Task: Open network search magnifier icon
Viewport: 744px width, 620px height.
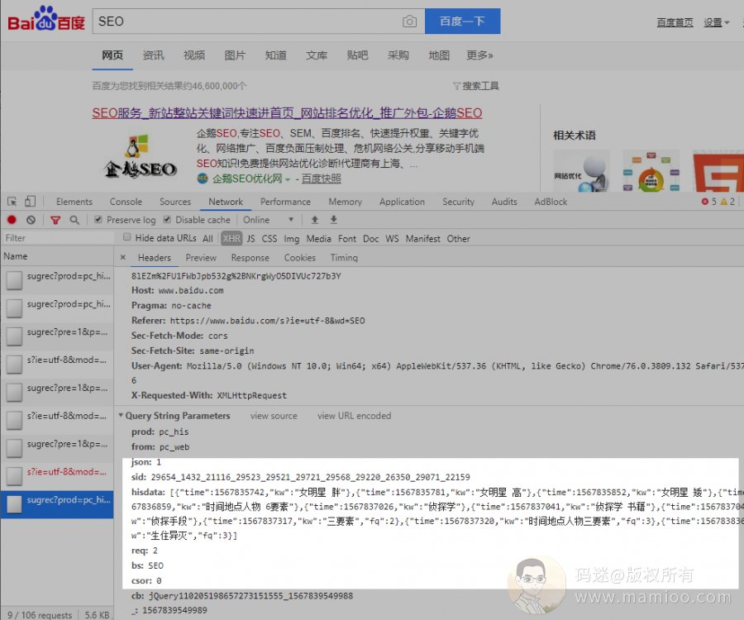Action: coord(74,220)
